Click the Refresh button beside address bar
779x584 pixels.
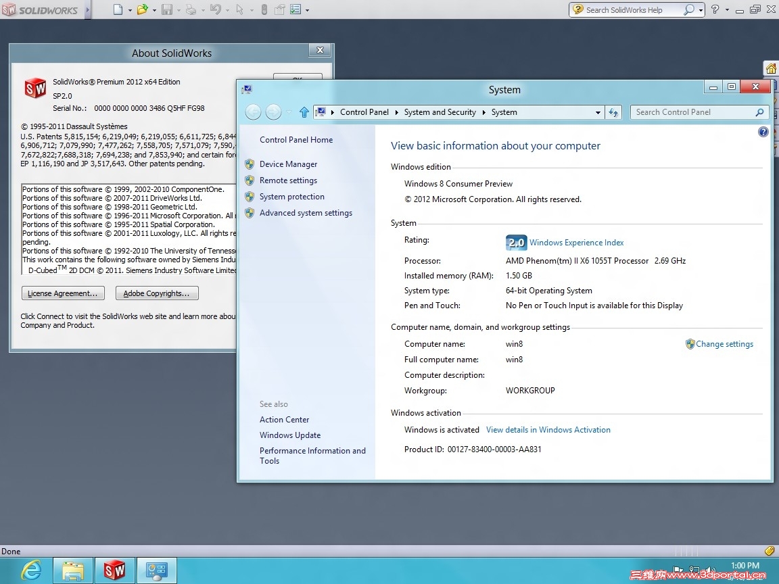(613, 113)
